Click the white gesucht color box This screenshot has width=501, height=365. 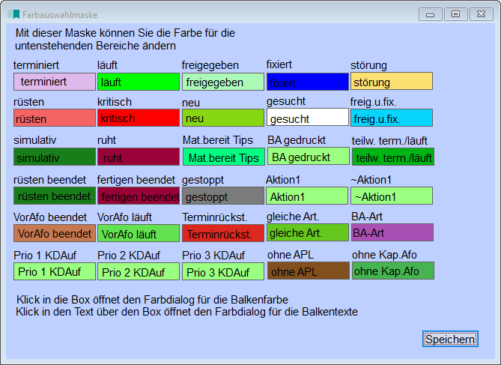tap(308, 117)
